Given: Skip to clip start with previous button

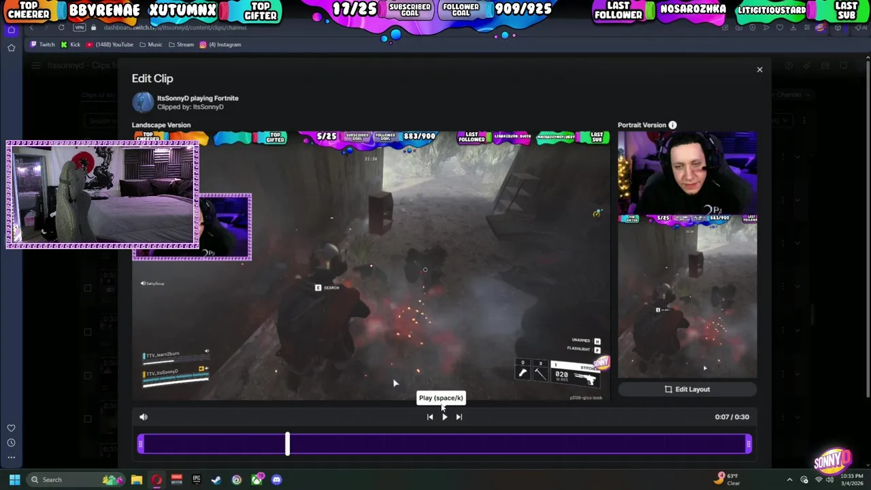Looking at the screenshot, I should 430,416.
